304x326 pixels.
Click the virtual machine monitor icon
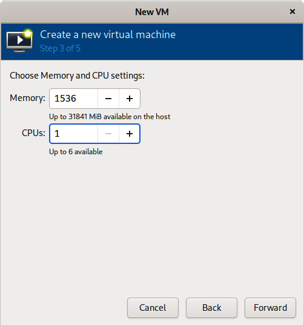[x=19, y=41]
